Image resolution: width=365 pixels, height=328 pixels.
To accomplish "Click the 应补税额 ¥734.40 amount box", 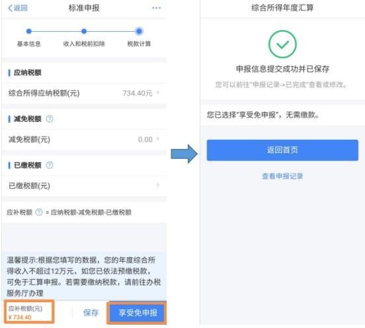I will coord(29,312).
